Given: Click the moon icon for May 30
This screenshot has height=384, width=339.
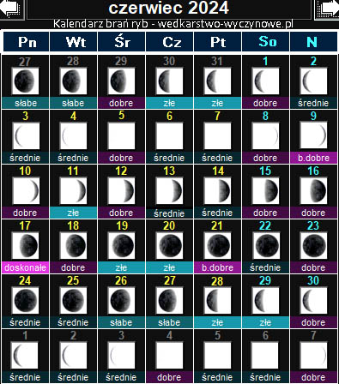Looking at the screenshot, I should 169,81.
